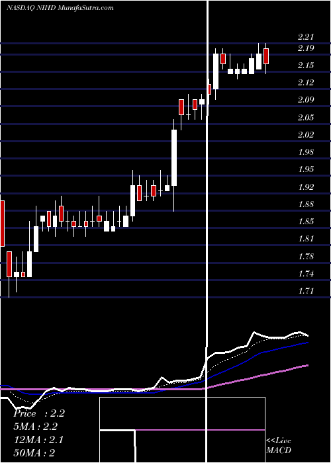Click the tall white candle rising past 2.02
331x463 pixels.
pos(174,157)
